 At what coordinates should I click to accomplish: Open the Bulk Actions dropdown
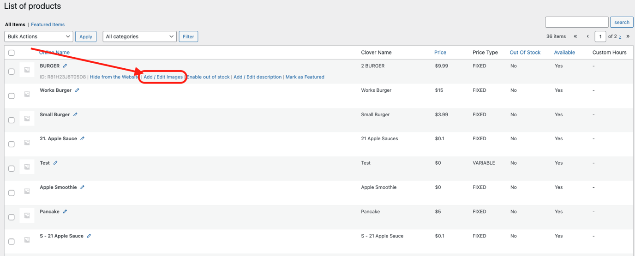(39, 36)
